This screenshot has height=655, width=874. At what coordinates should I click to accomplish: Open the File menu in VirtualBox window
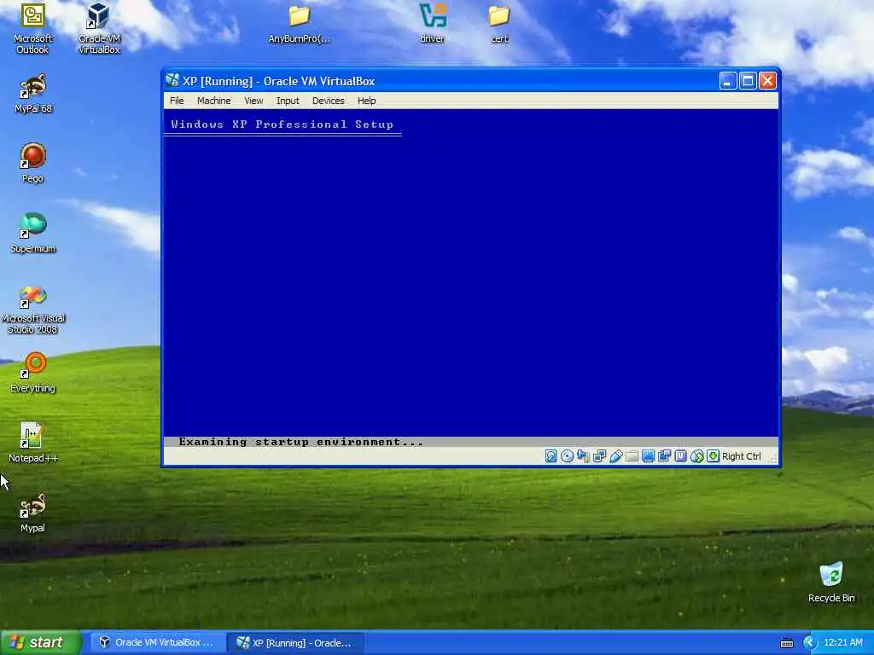[x=177, y=101]
